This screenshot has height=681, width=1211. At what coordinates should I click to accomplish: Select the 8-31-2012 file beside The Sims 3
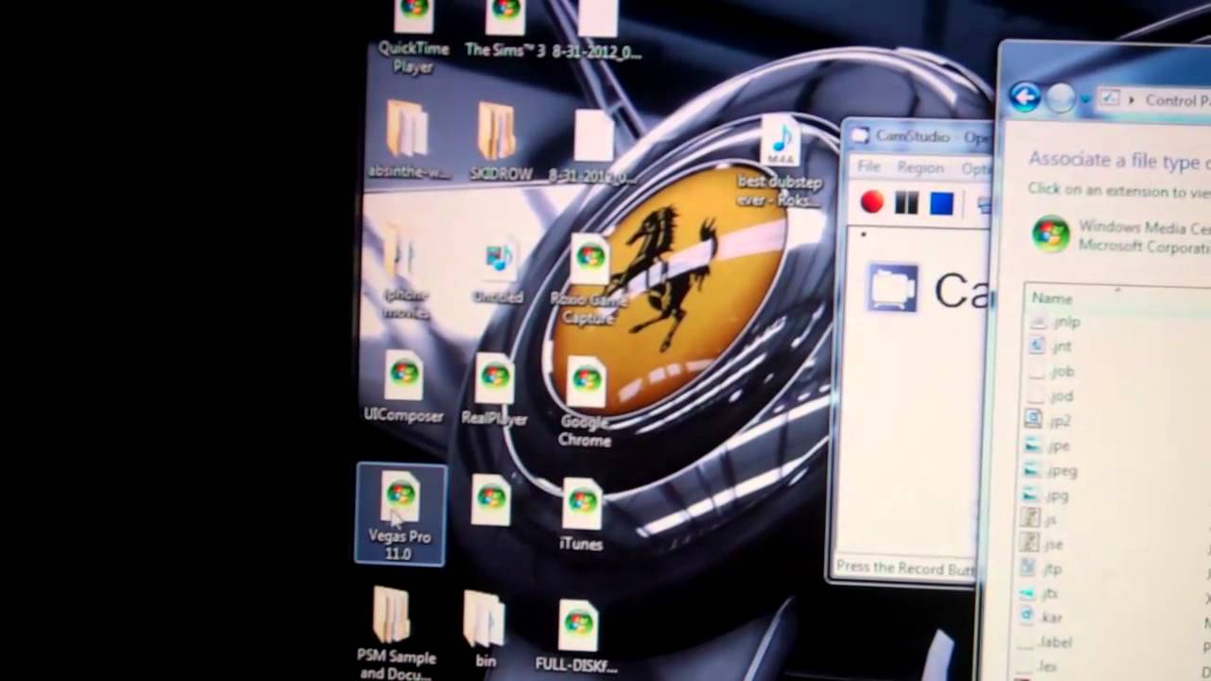click(597, 30)
